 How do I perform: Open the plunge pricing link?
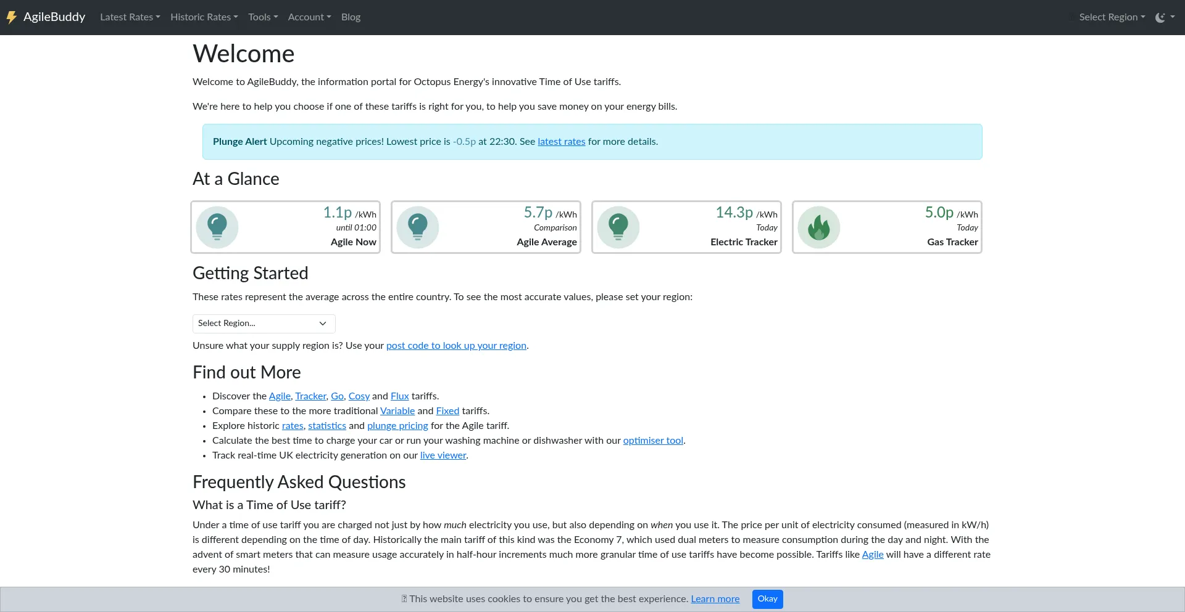tap(397, 426)
